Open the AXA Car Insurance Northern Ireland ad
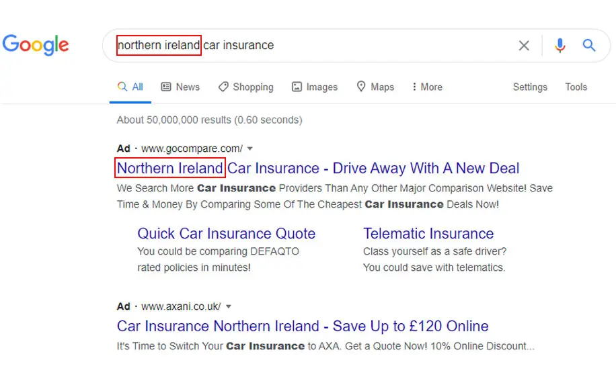Viewport: 616px width, 385px height. click(x=303, y=326)
